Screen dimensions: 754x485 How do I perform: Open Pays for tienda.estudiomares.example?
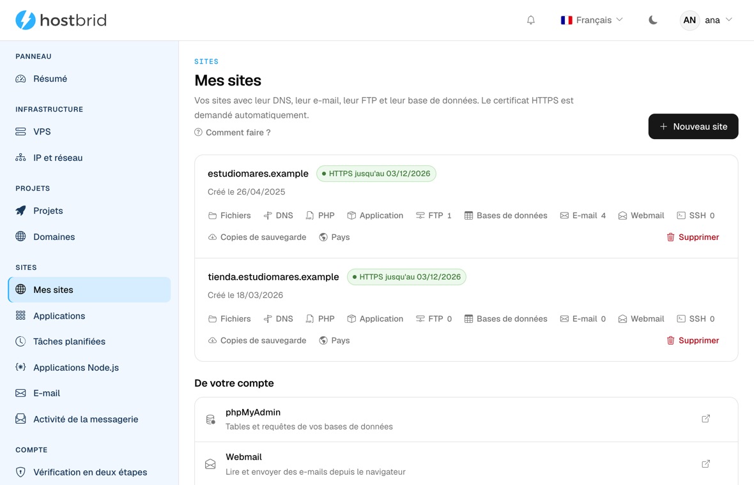[334, 341]
